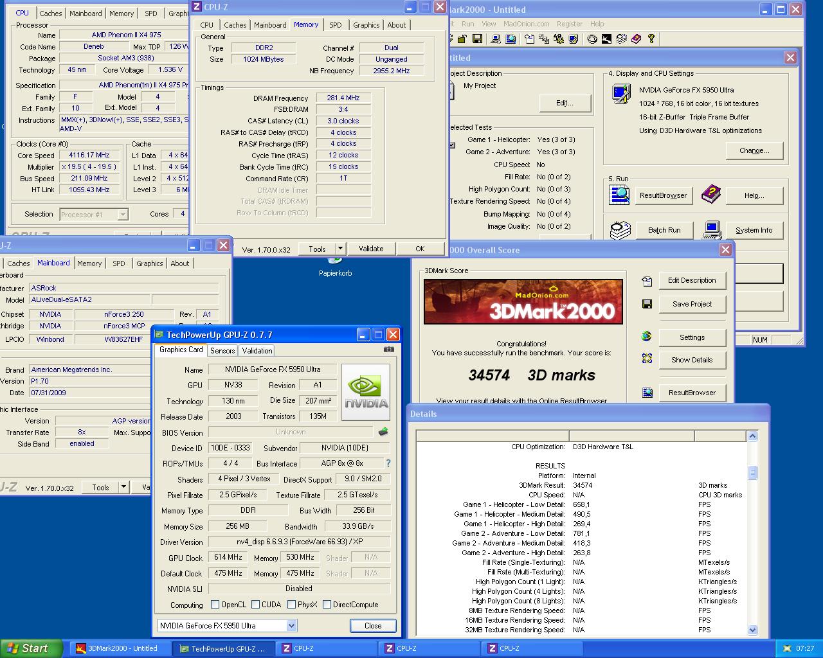Click the save project icon in 3DMark2000 toolbar
The width and height of the screenshot is (823, 658).
[x=477, y=39]
